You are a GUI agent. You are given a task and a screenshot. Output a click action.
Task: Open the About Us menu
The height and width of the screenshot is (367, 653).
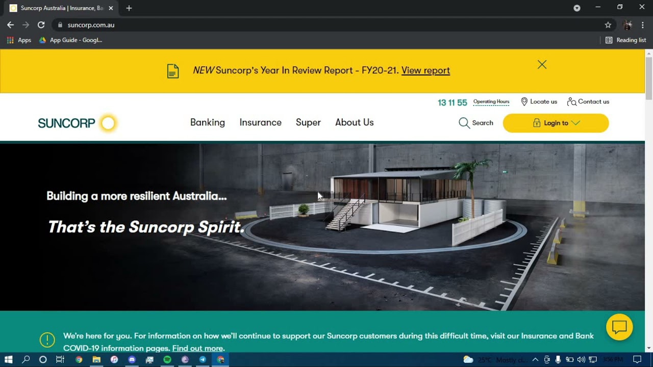click(x=355, y=122)
